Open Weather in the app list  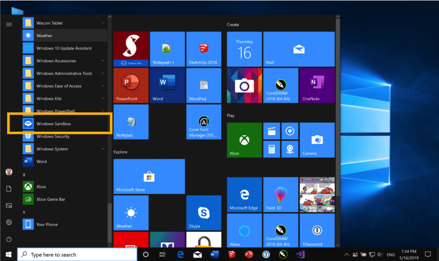pos(64,36)
